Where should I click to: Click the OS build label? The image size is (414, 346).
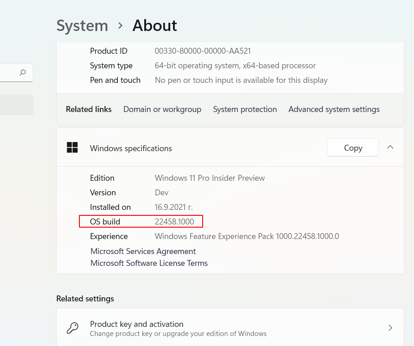[x=105, y=222]
